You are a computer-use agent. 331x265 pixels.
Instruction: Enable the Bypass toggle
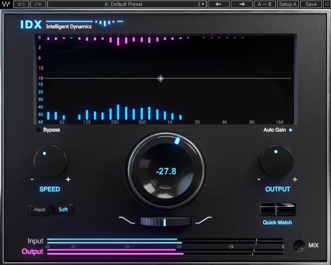[x=39, y=130]
